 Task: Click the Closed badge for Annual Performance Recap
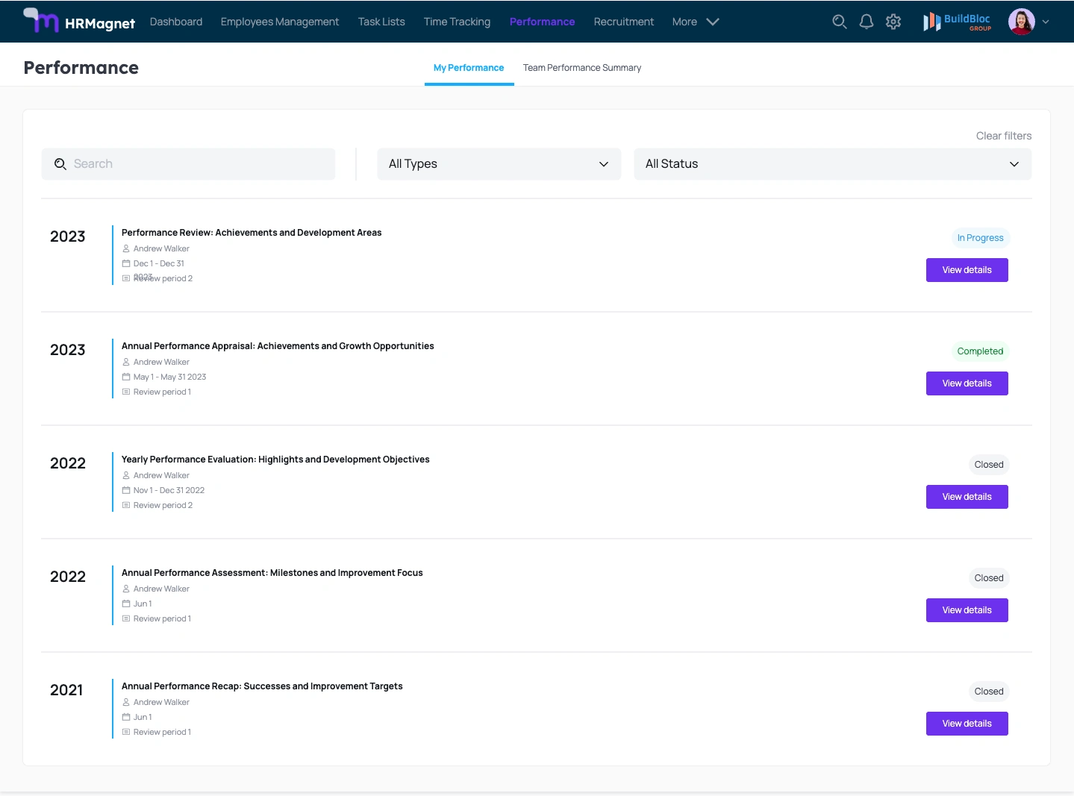(x=989, y=692)
